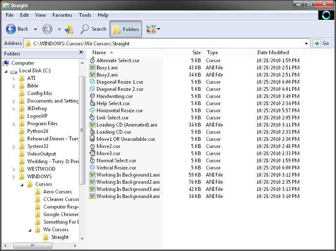This screenshot has height=251, width=336.
Task: Click the Forward navigation arrow icon
Action: pyautogui.click(x=47, y=29)
